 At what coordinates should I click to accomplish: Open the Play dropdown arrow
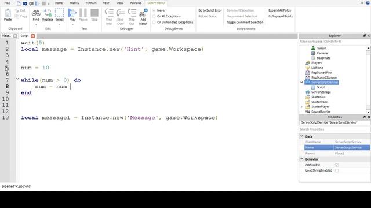[72, 24]
